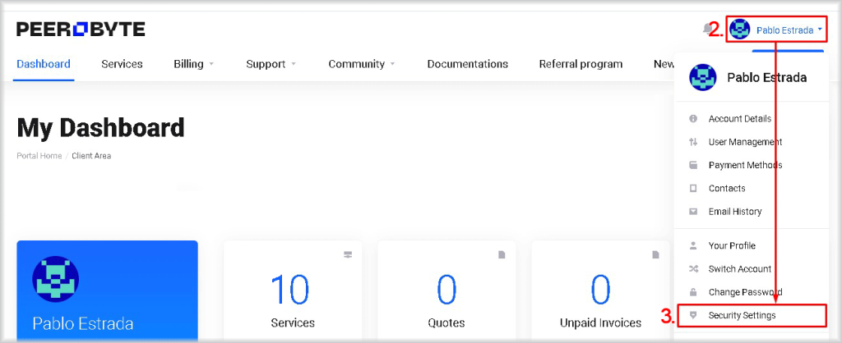Toggle the Pablo Estrada user menu
This screenshot has width=842, height=343.
point(776,30)
